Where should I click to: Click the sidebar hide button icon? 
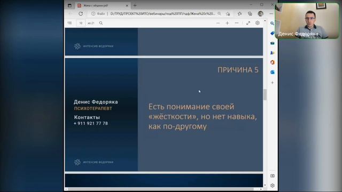click(x=273, y=176)
